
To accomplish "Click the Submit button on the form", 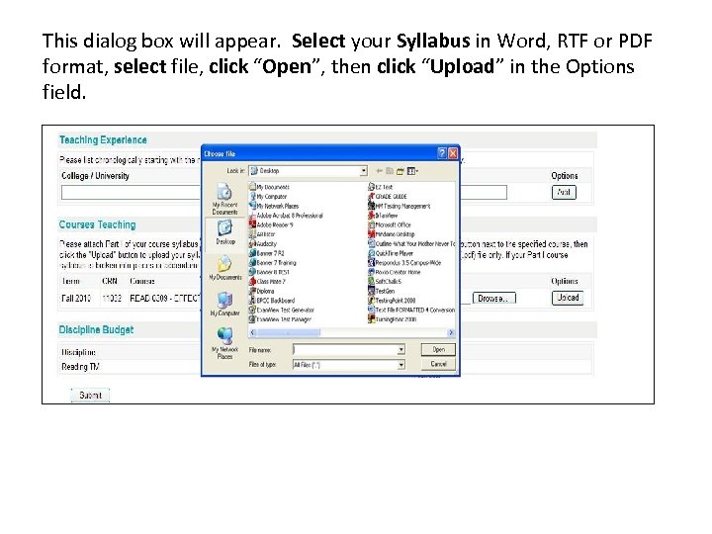I will click(90, 395).
